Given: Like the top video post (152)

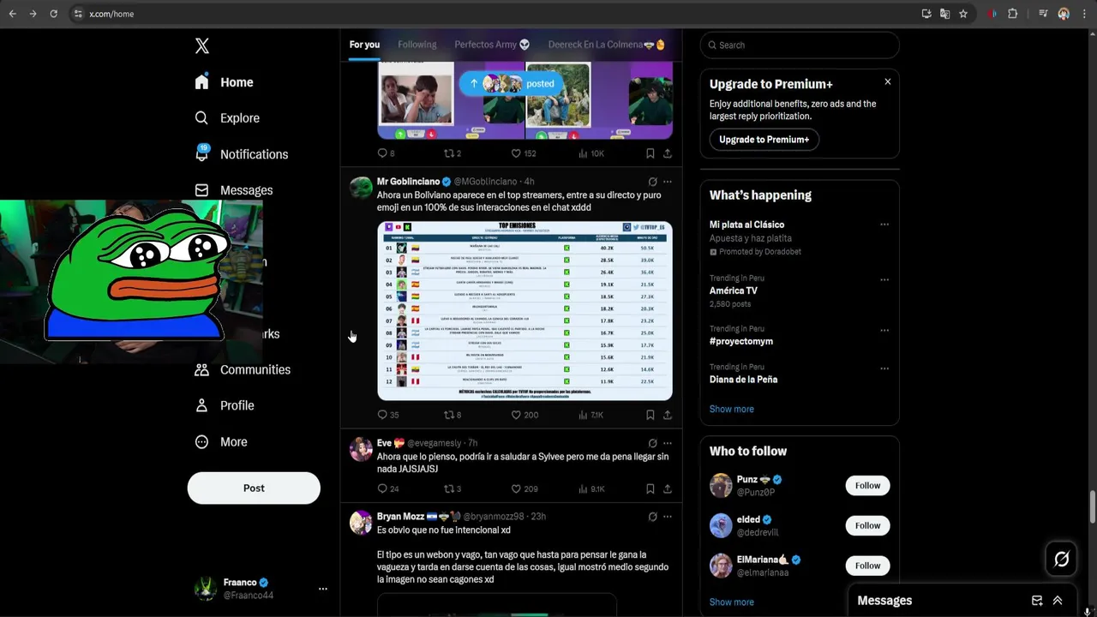Looking at the screenshot, I should click(x=523, y=153).
